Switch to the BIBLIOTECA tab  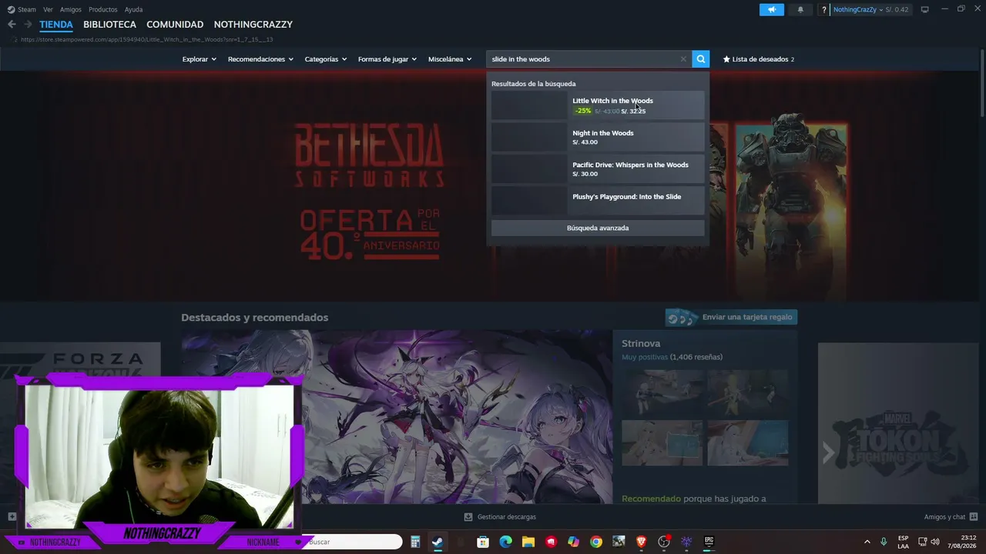tap(109, 25)
